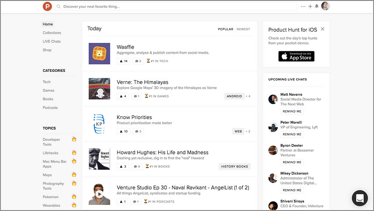
Task: Open Venture Studio Ep 30 comments bubble
Action: pyautogui.click(x=136, y=202)
